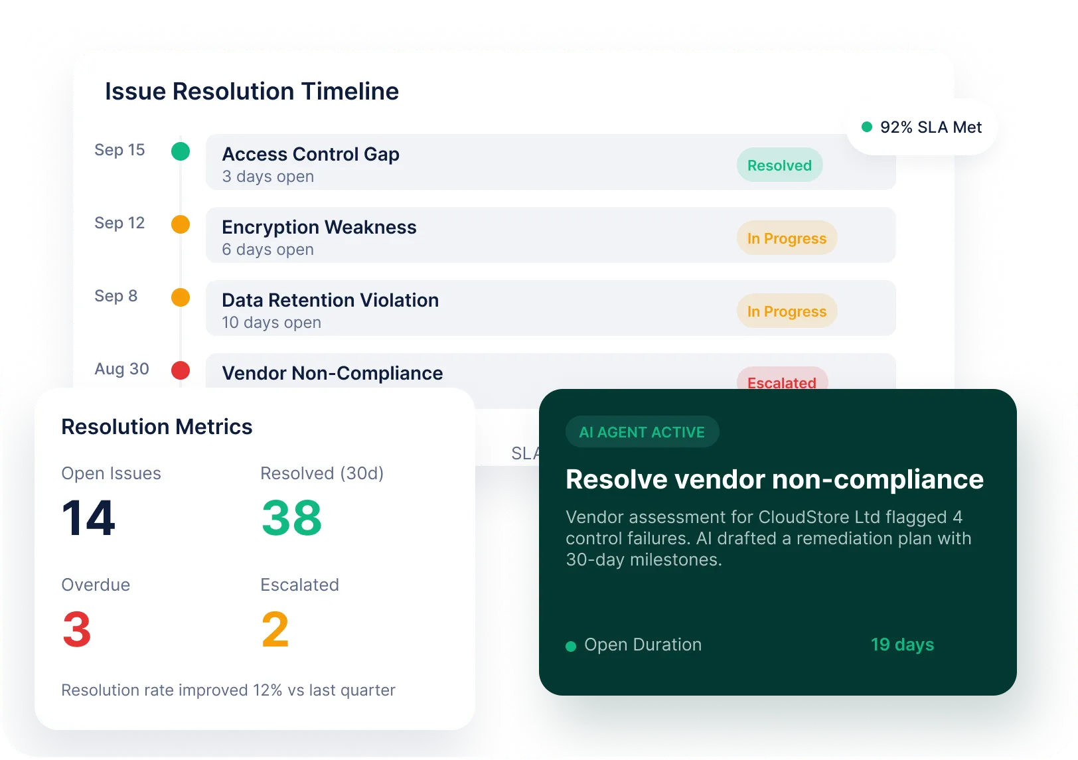The width and height of the screenshot is (1078, 760).
Task: Click the Open Issues value 14
Action: pos(89,518)
